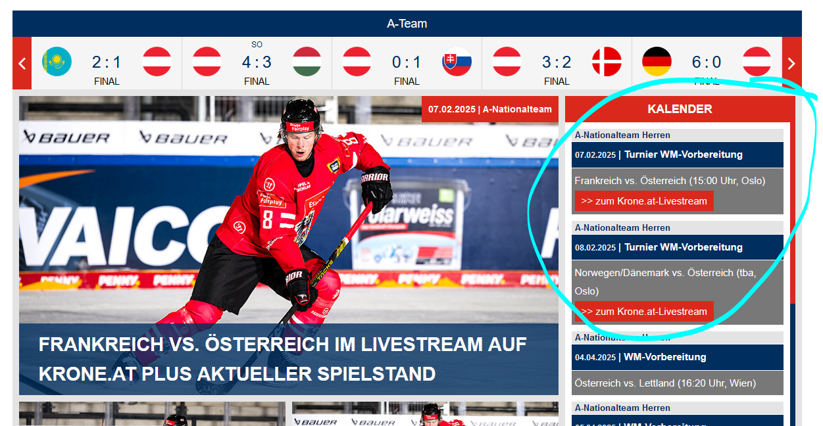Click the right arrow of the scores carousel
The image size is (823, 426).
pos(791,63)
